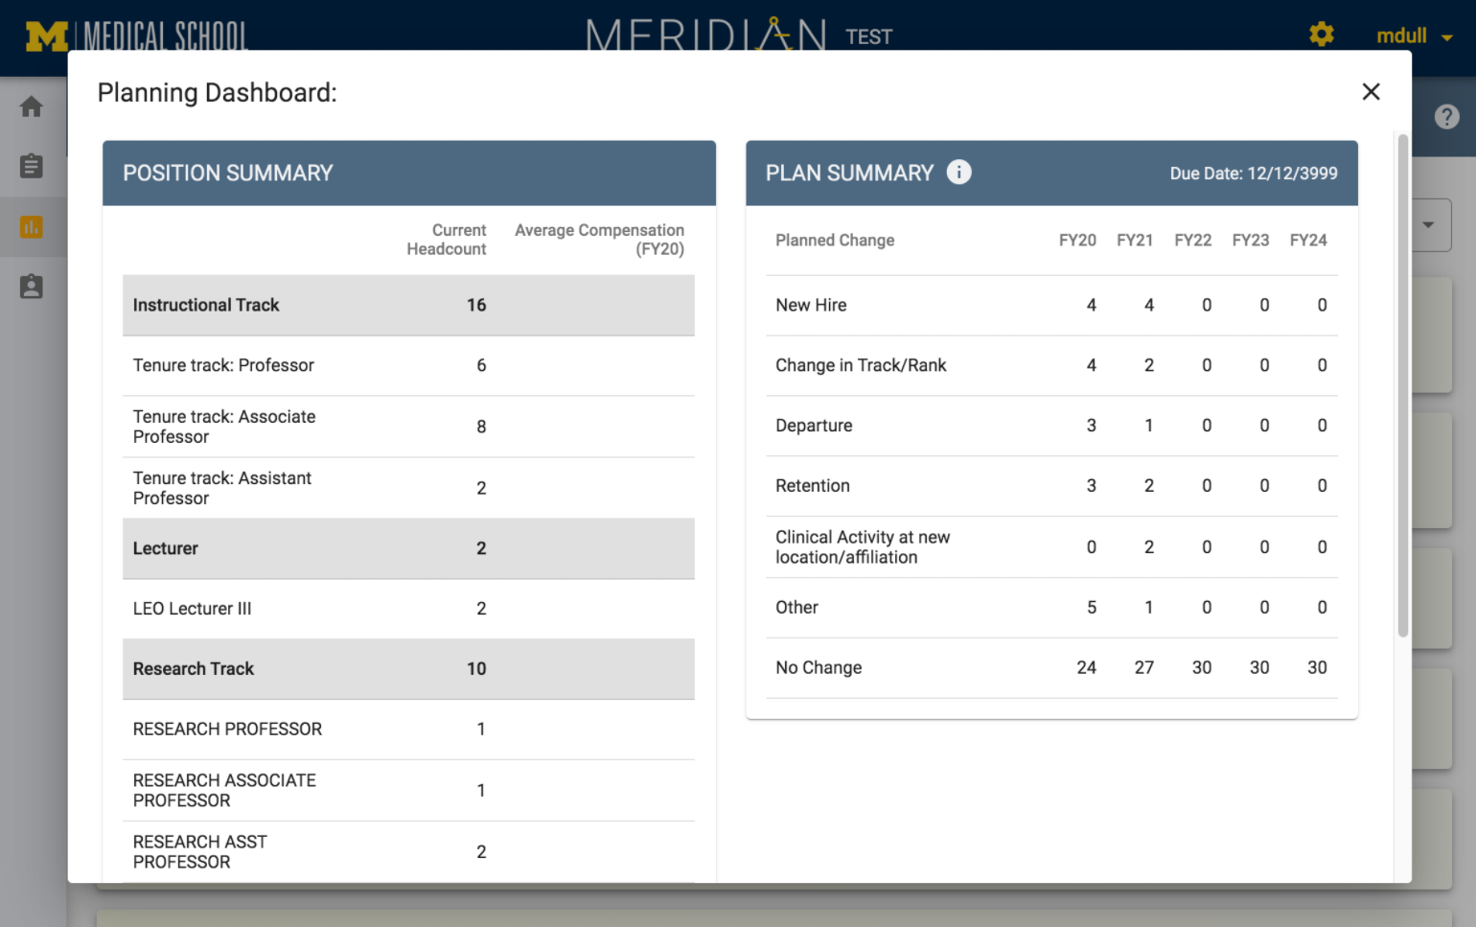Open the clipboard icon in sidebar
The height and width of the screenshot is (927, 1476).
click(32, 166)
